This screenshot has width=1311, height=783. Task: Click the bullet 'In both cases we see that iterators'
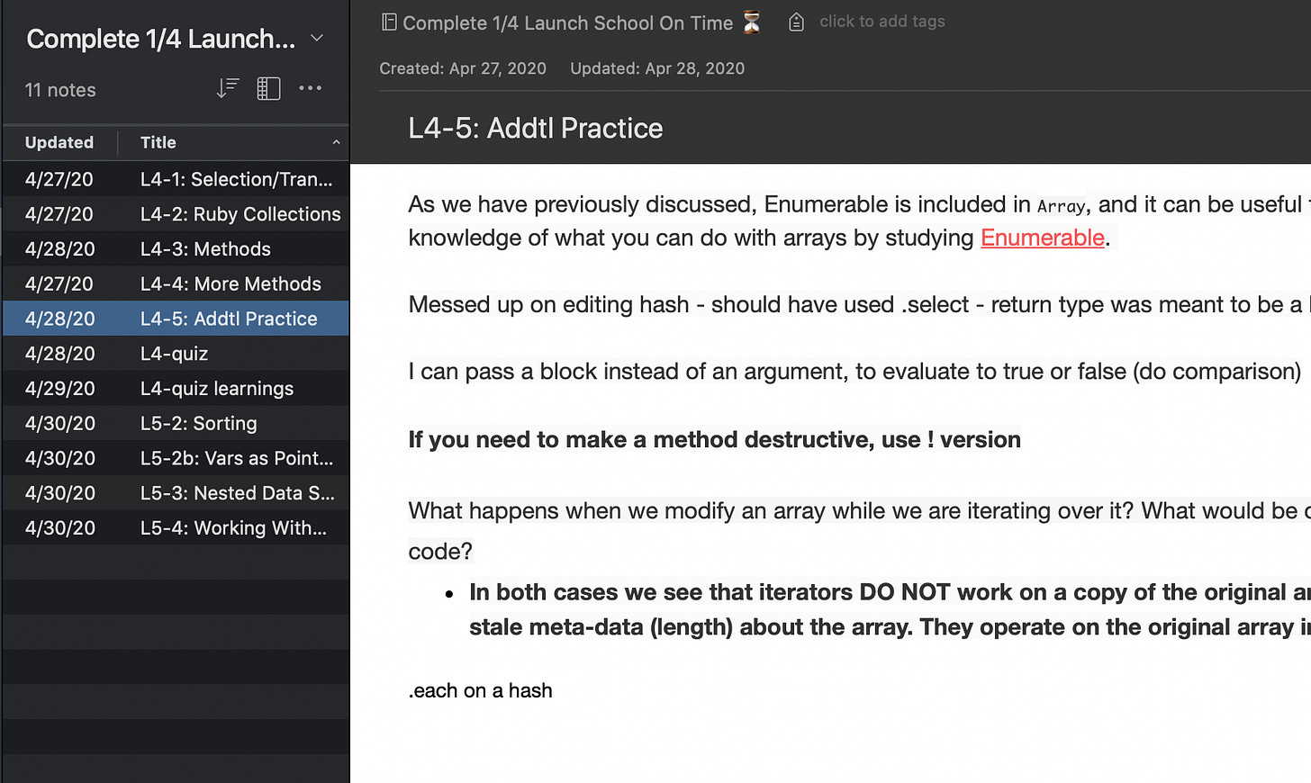(x=890, y=609)
